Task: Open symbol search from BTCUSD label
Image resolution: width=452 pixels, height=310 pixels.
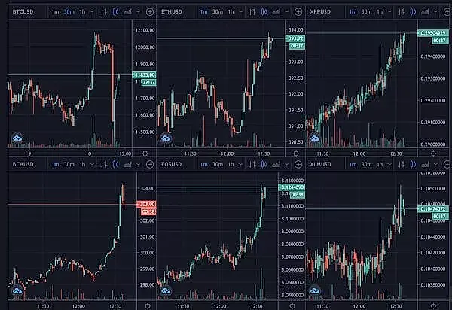Action: (x=23, y=12)
